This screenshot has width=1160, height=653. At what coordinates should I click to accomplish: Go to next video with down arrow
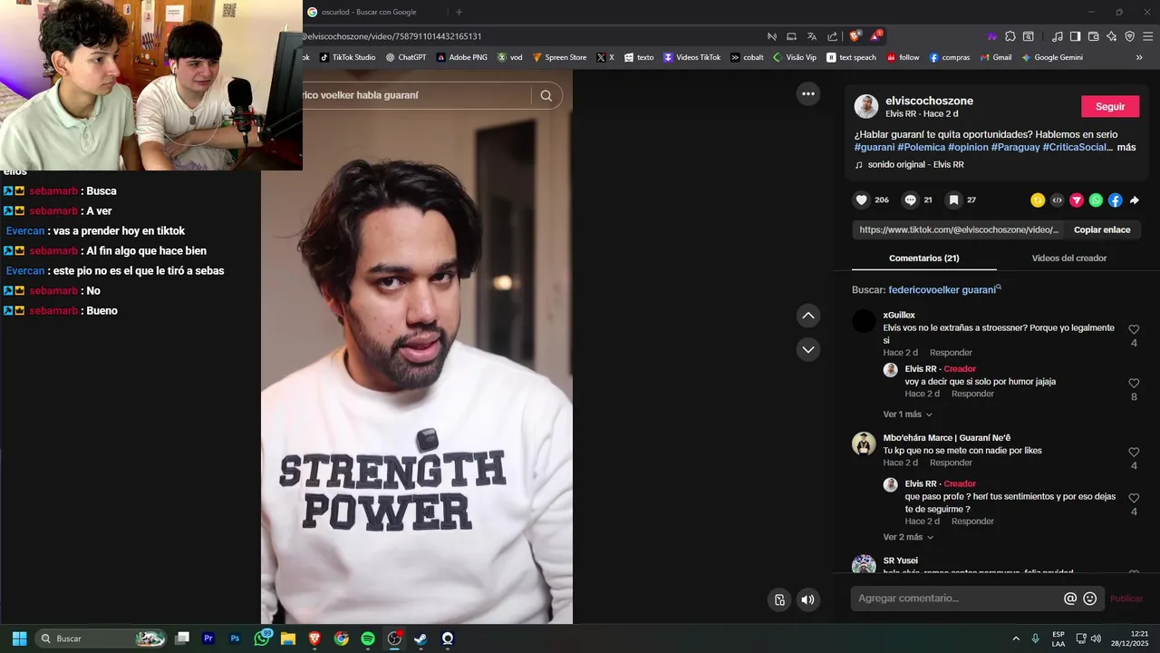(x=808, y=349)
